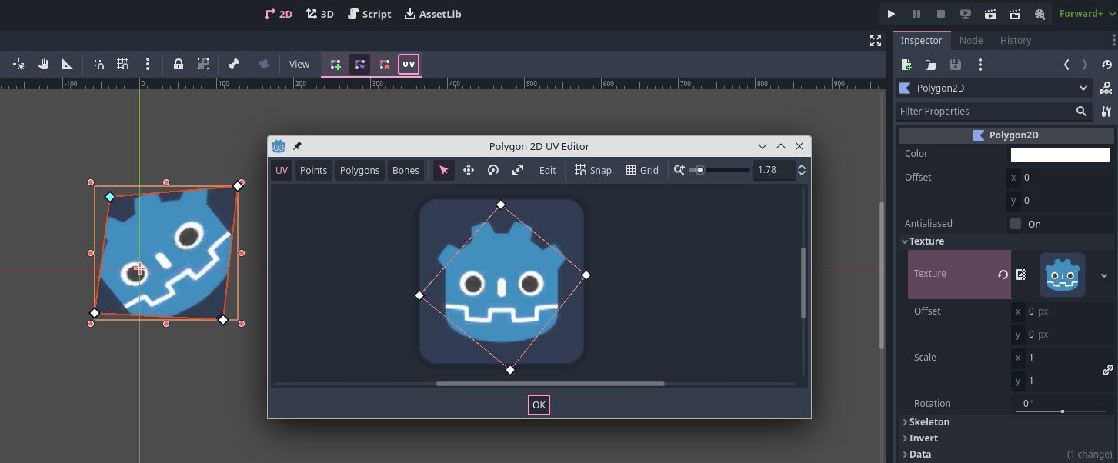Click the Godot icon texture thumbnail
1118x463 pixels.
pos(1063,275)
